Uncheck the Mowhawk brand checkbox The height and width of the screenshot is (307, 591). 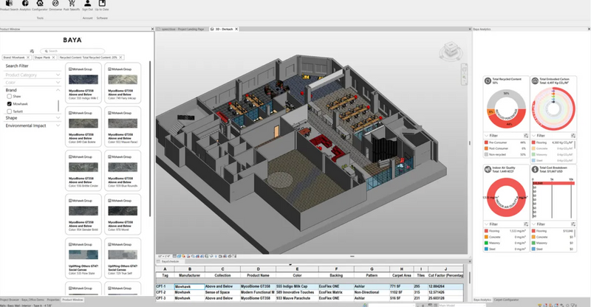pyautogui.click(x=10, y=104)
